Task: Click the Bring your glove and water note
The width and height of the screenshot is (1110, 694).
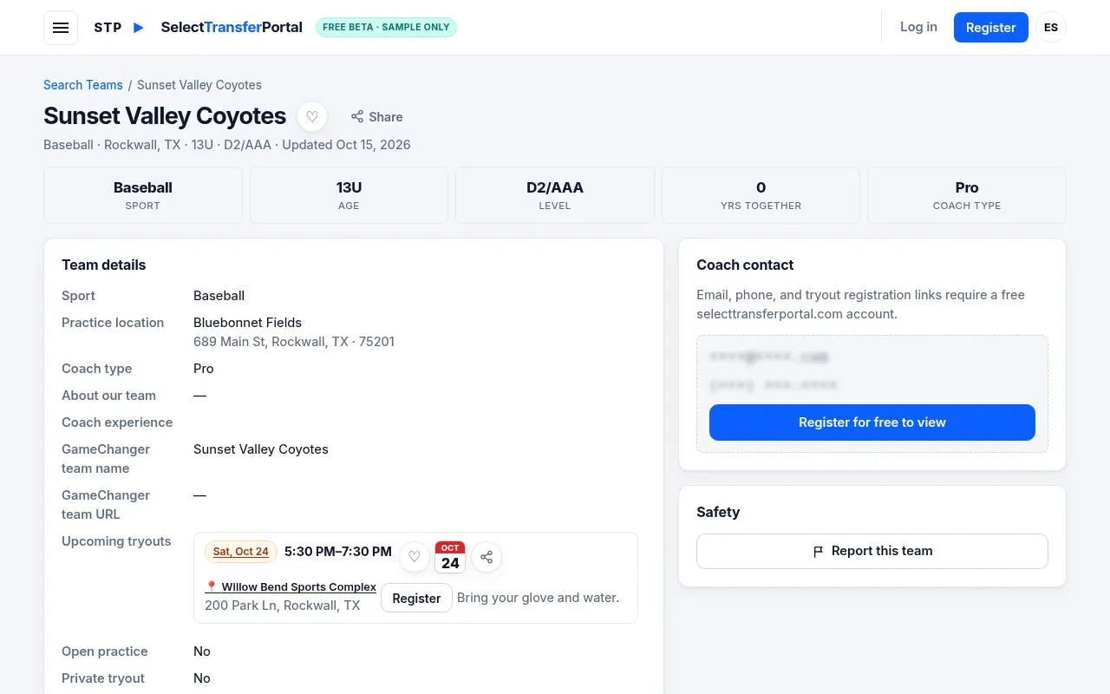Action: click(x=538, y=598)
